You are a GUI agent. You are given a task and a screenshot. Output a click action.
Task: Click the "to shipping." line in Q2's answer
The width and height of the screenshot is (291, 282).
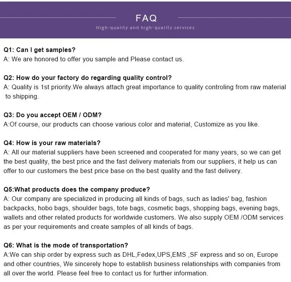22,97
